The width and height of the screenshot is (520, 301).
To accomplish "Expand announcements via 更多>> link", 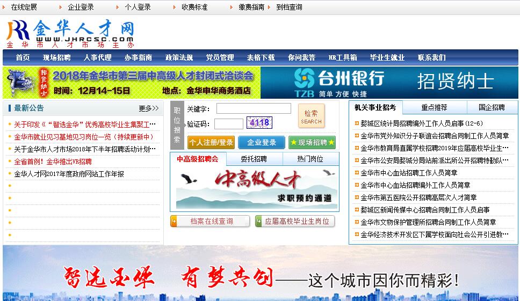I will [149, 108].
